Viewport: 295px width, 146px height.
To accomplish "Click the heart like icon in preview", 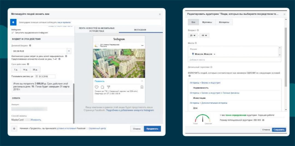I will 96,87.
